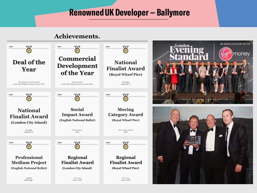Click the Professional Medium Project title
Viewport: 257px width, 193px height.
[29, 160]
